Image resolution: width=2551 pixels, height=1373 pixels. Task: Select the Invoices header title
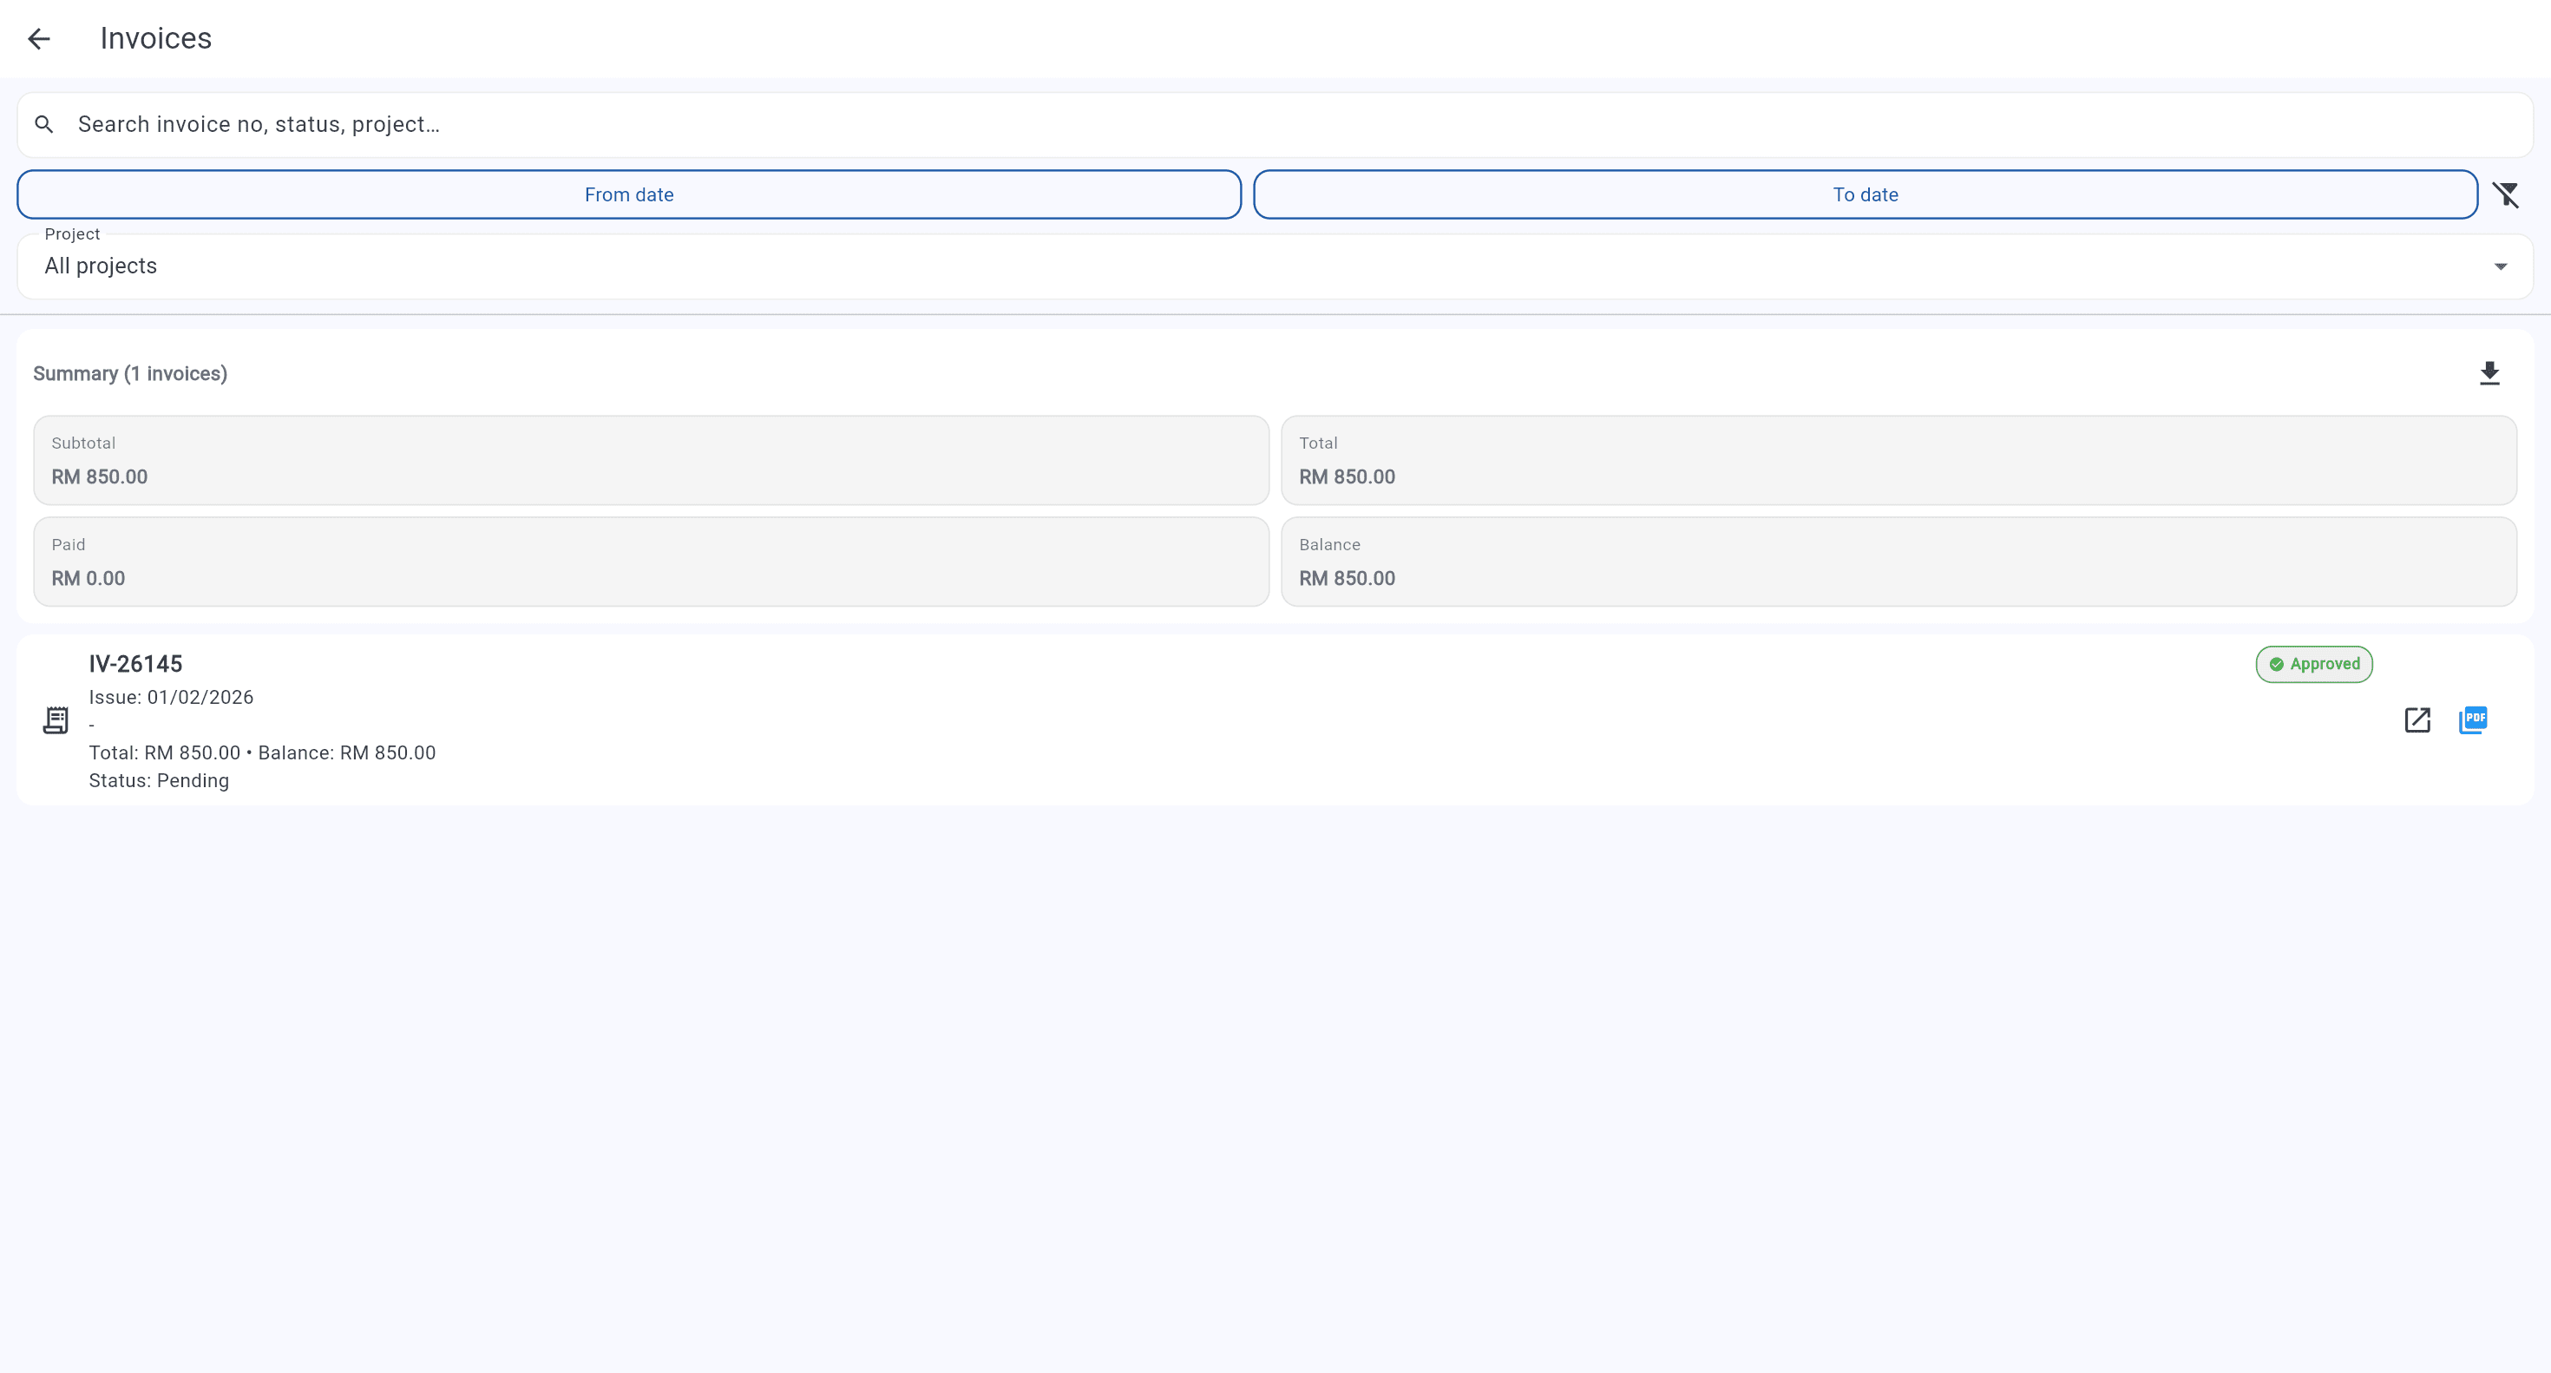[x=155, y=37]
